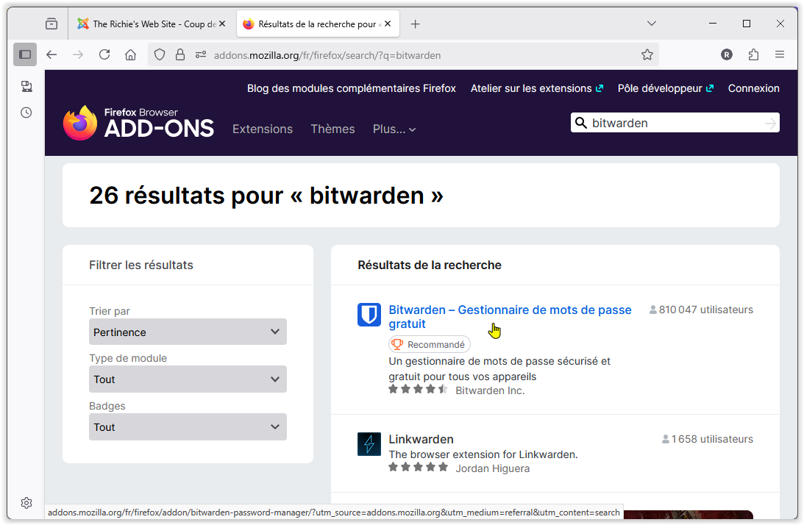The height and width of the screenshot is (525, 804).
Task: Open the Extensions section
Action: pyautogui.click(x=263, y=129)
